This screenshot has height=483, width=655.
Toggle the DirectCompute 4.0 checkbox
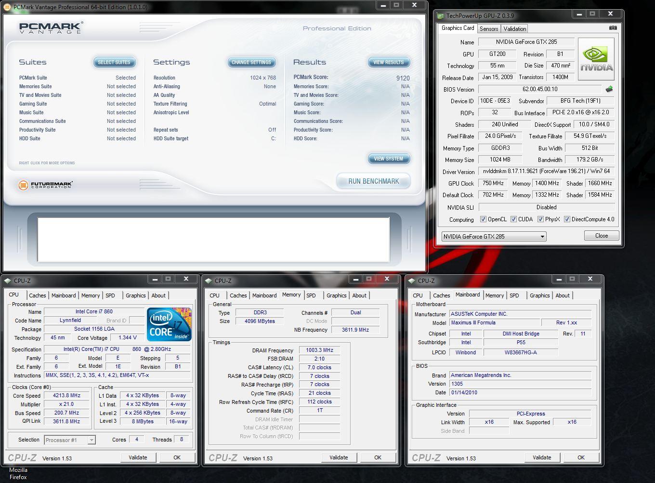pos(567,219)
